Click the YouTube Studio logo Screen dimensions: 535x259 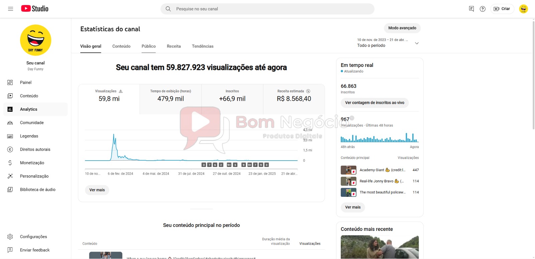[x=35, y=9]
